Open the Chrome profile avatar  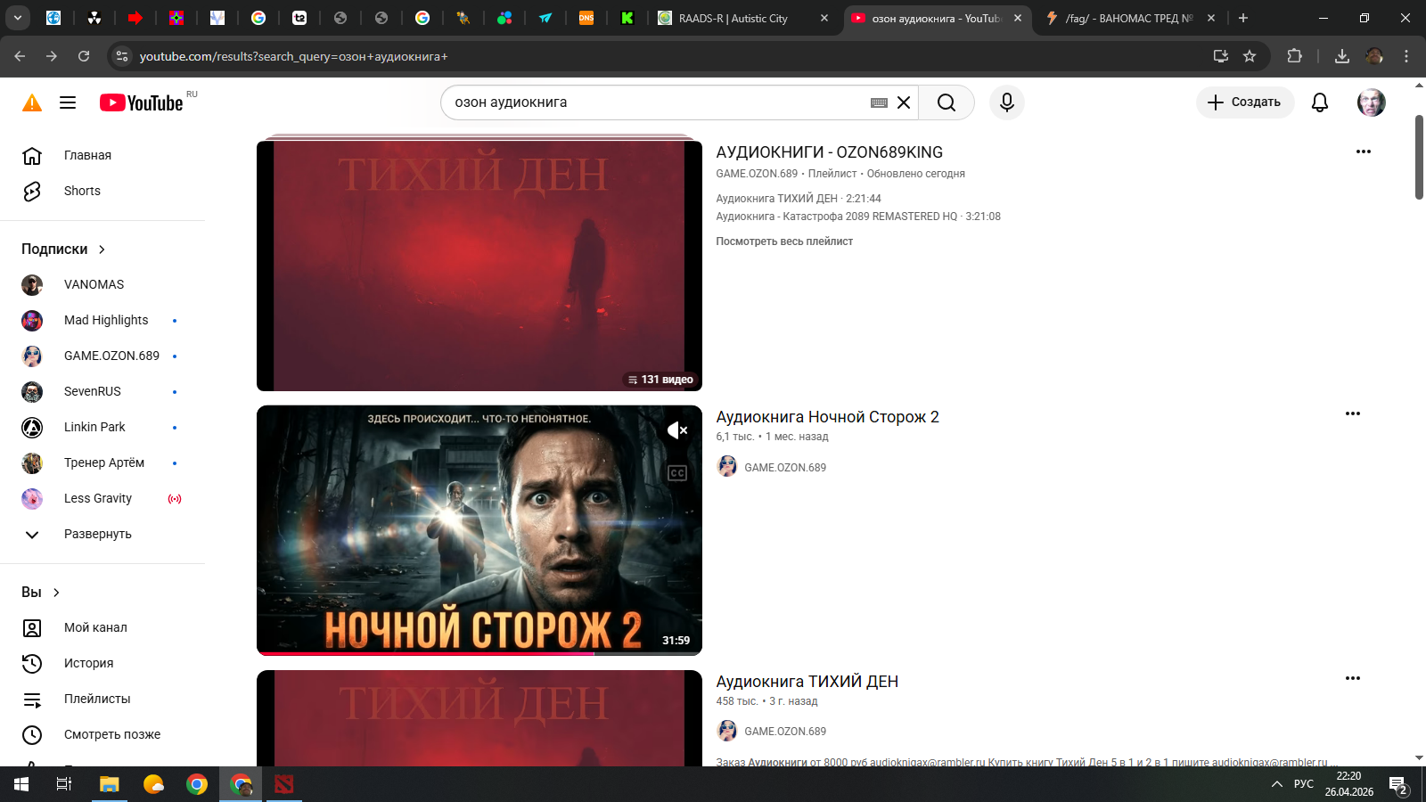click(x=1374, y=56)
